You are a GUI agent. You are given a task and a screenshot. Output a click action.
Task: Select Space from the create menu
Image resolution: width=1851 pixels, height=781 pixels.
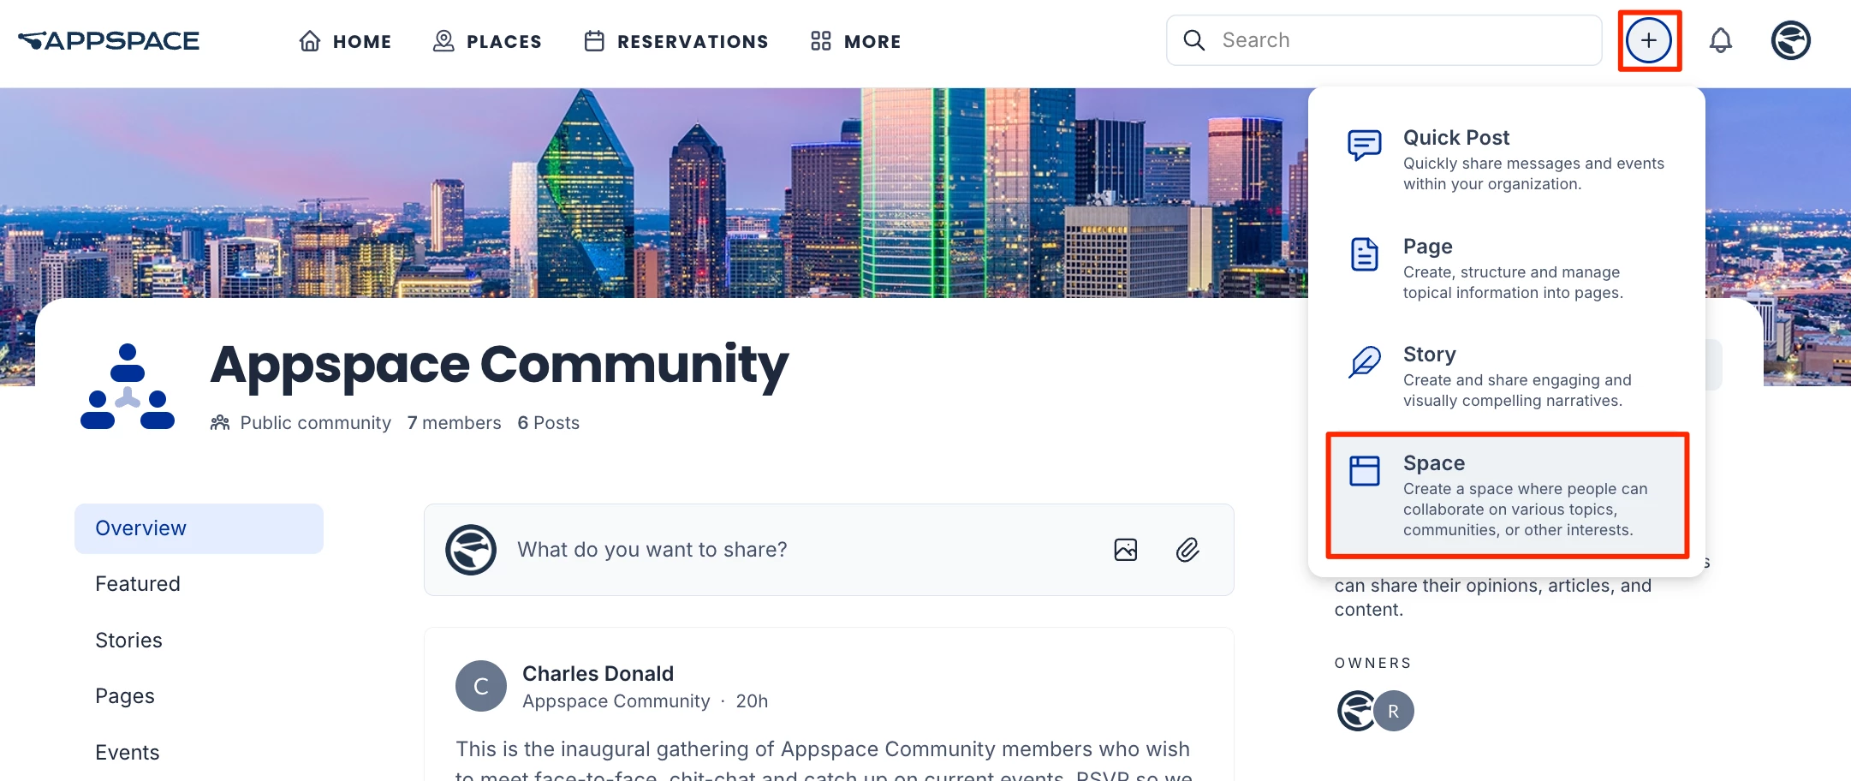click(1507, 495)
